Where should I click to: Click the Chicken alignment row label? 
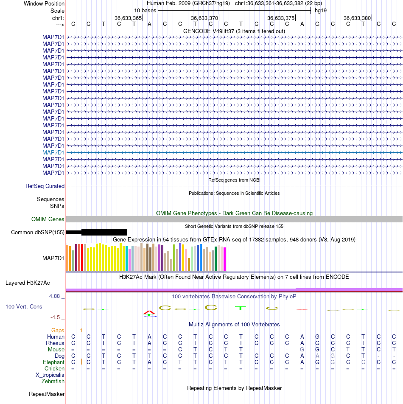click(54, 369)
